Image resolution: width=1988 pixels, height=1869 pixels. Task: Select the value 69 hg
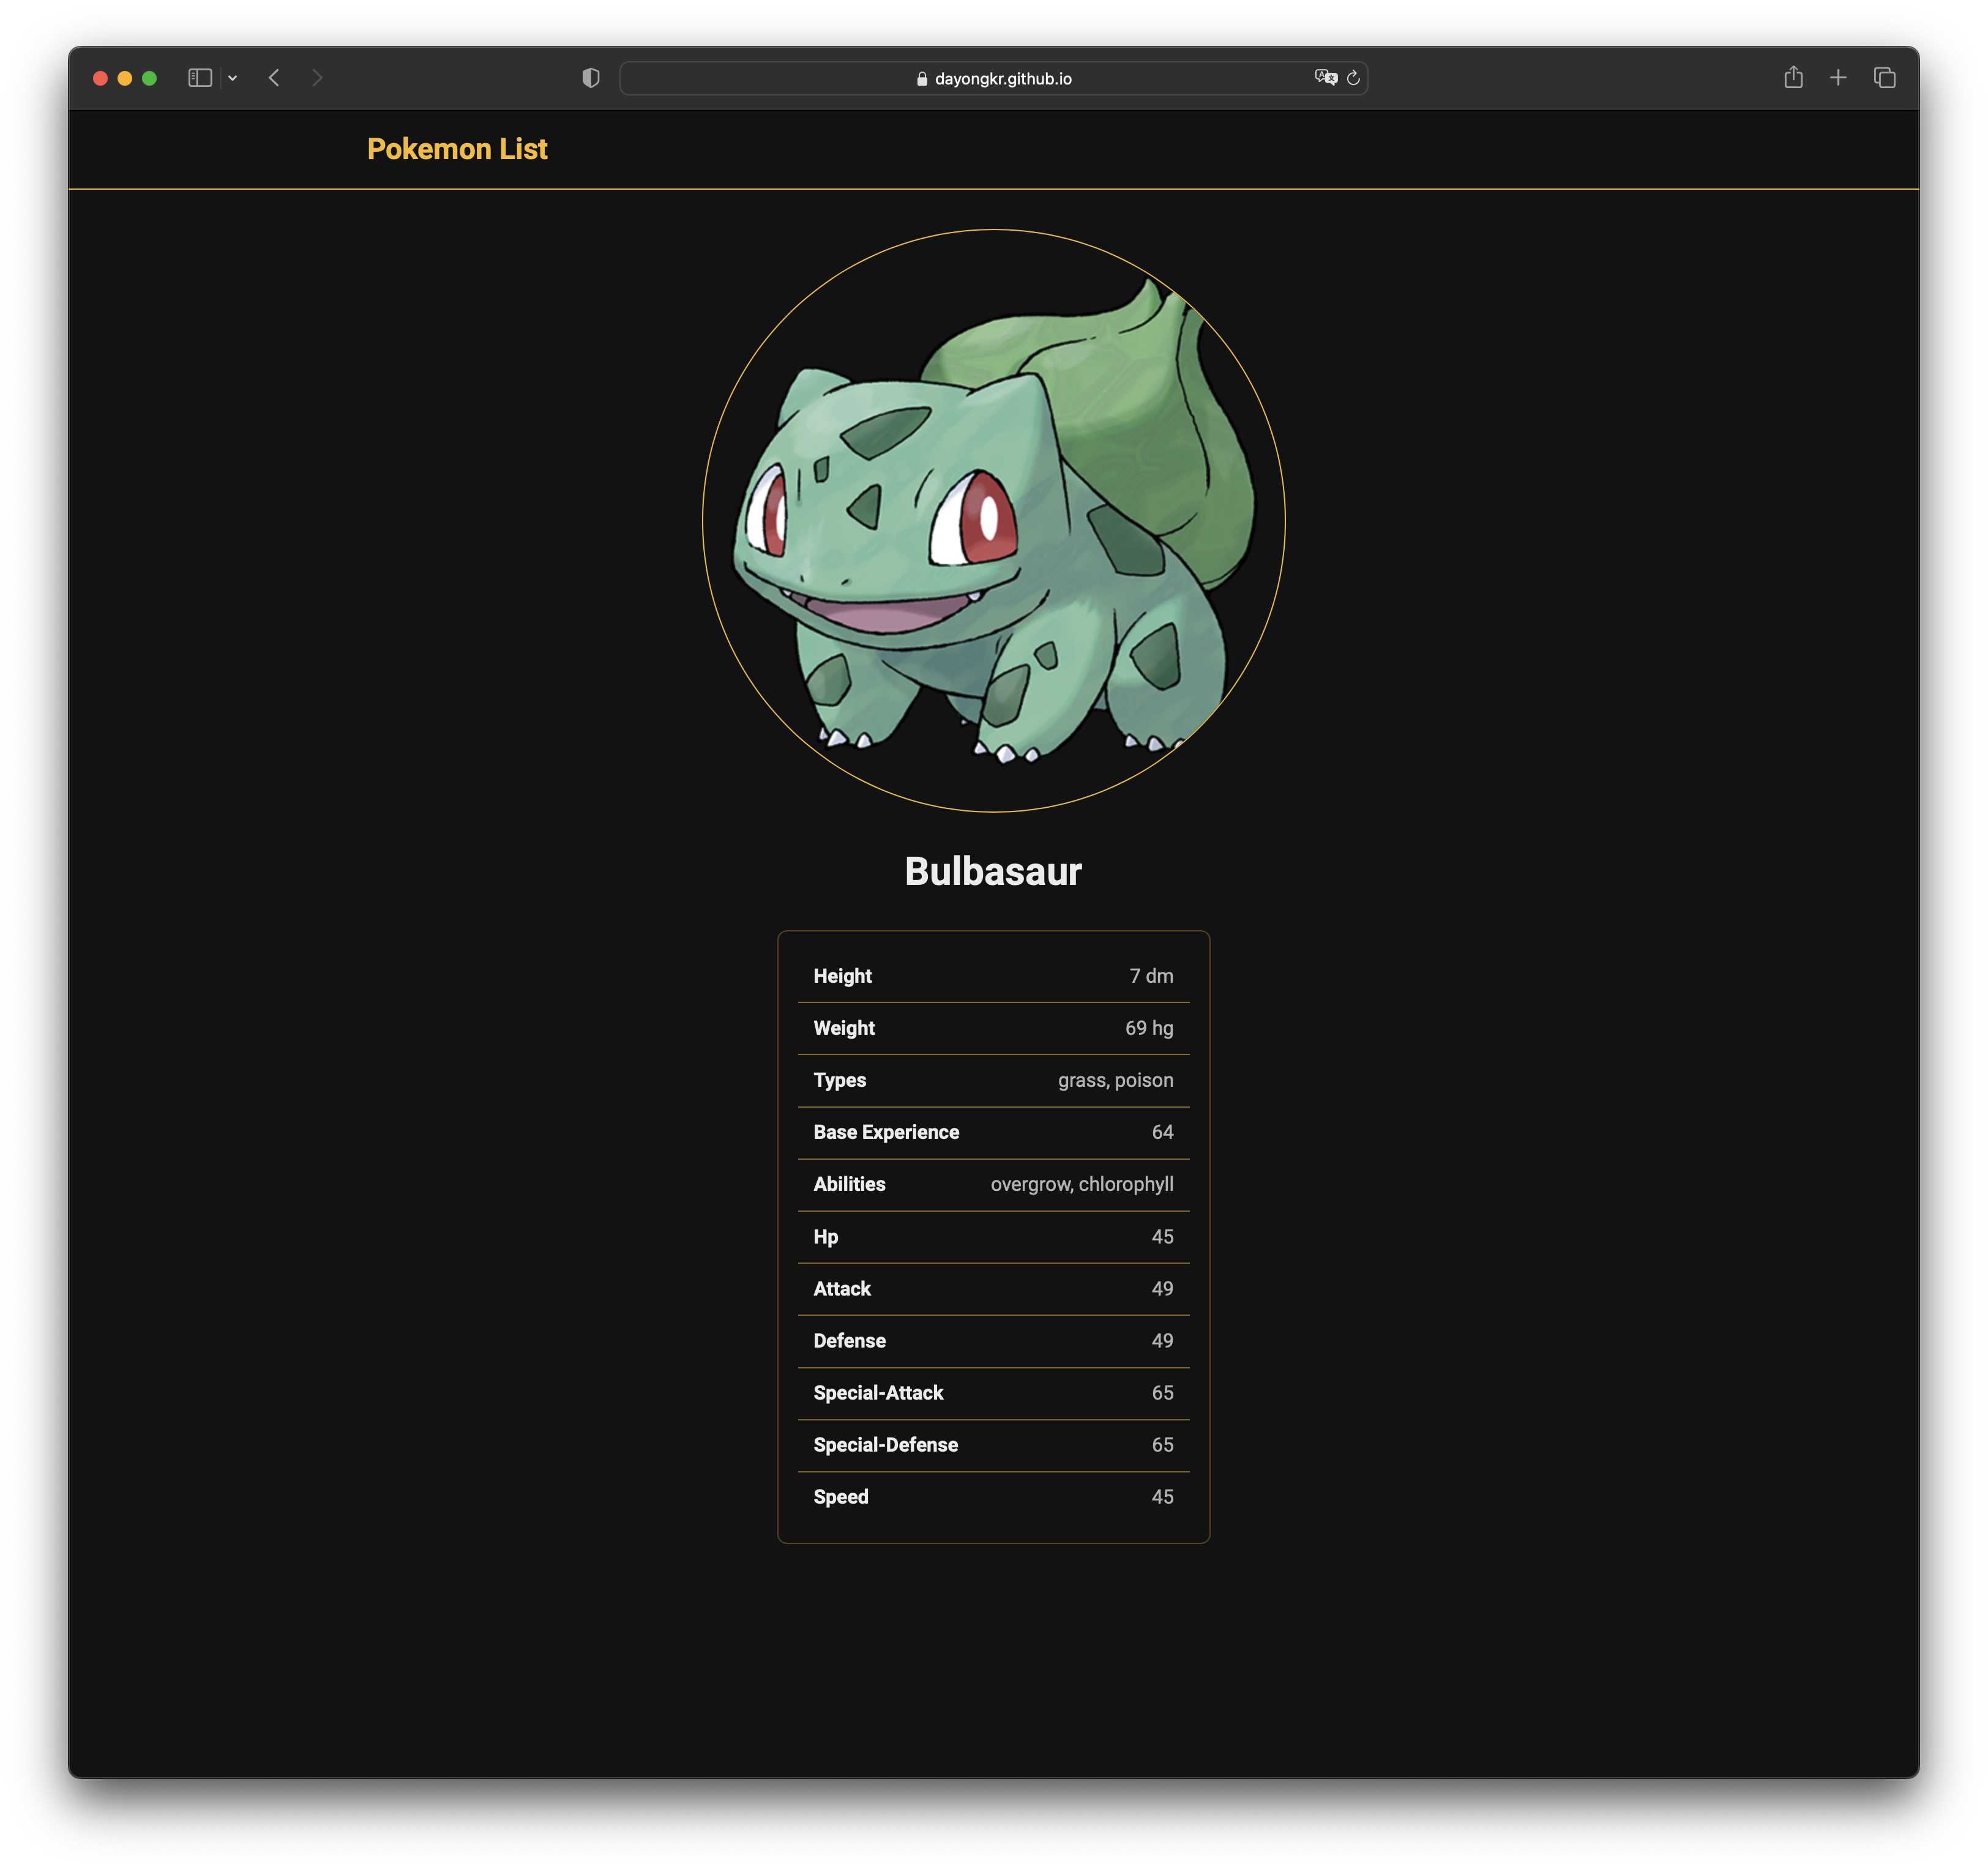[x=1149, y=1028]
